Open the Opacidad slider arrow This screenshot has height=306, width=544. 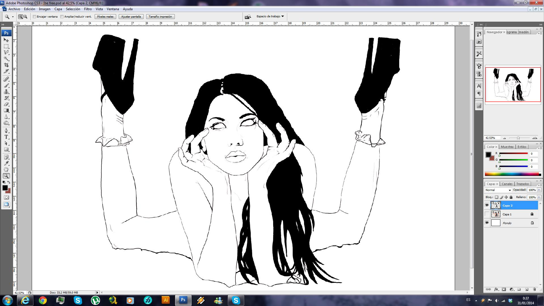[x=539, y=190]
